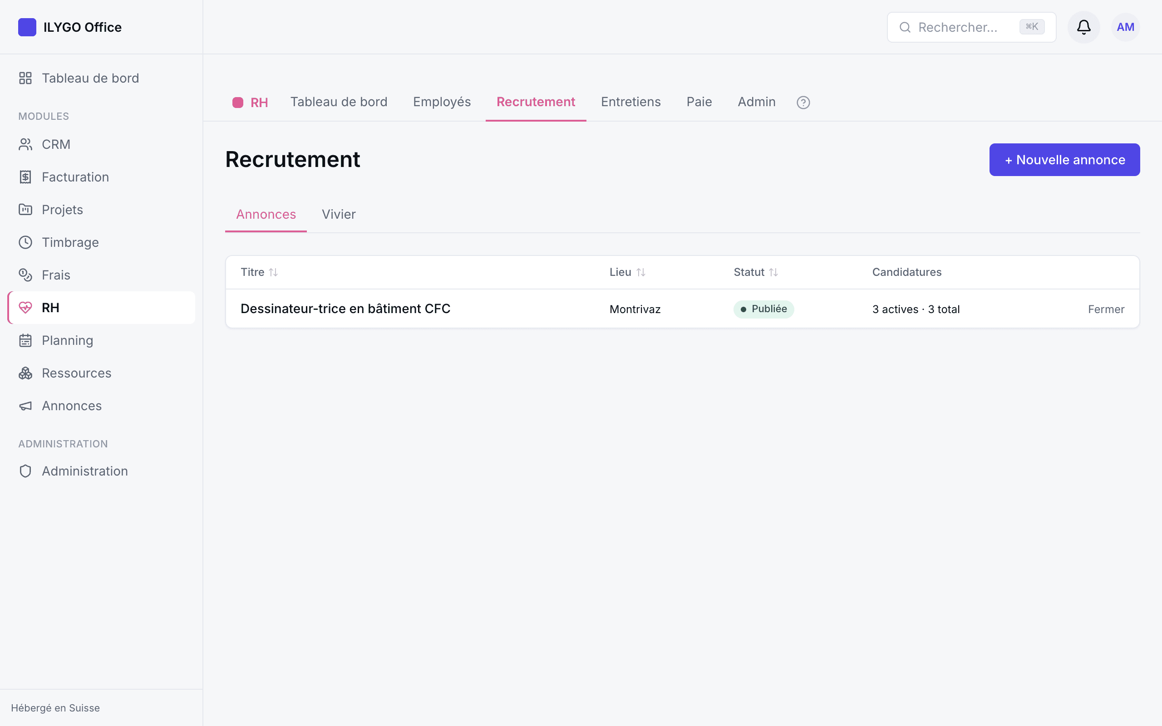Switch to RH Tableau de bord tab
This screenshot has width=1162, height=726.
pyautogui.click(x=339, y=102)
